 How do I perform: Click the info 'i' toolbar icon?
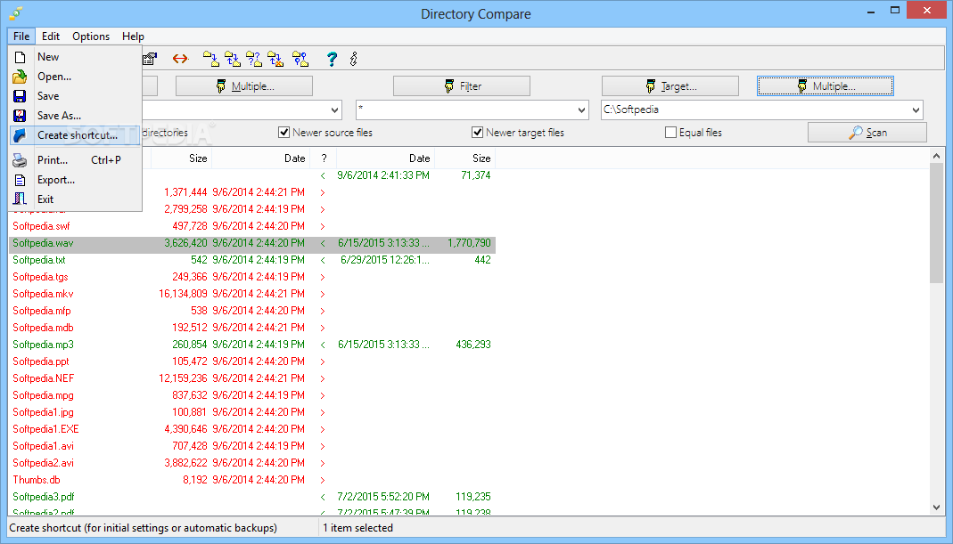[x=354, y=59]
